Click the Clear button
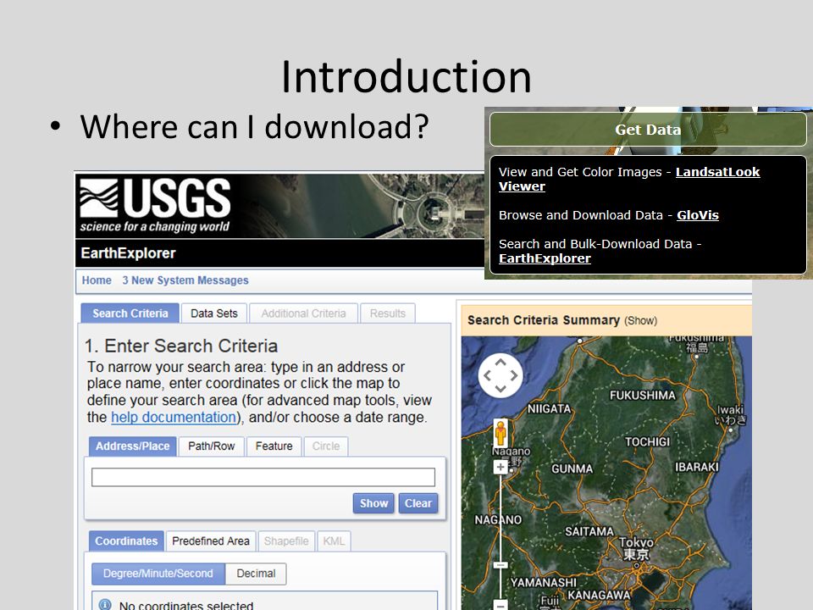 point(418,503)
